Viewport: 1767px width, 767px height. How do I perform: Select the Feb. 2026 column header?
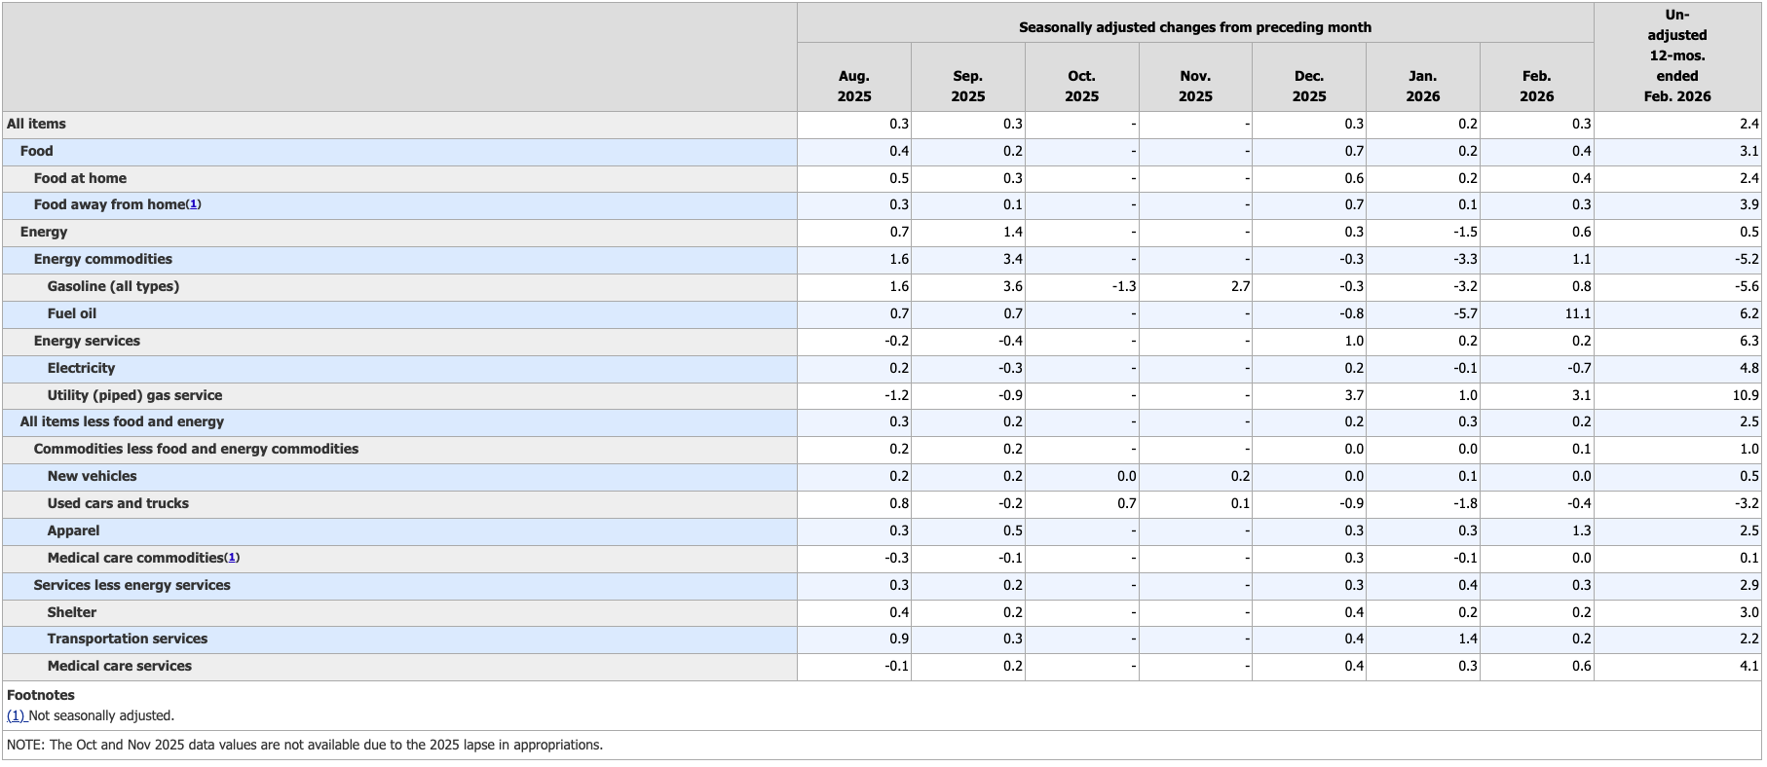(1536, 86)
